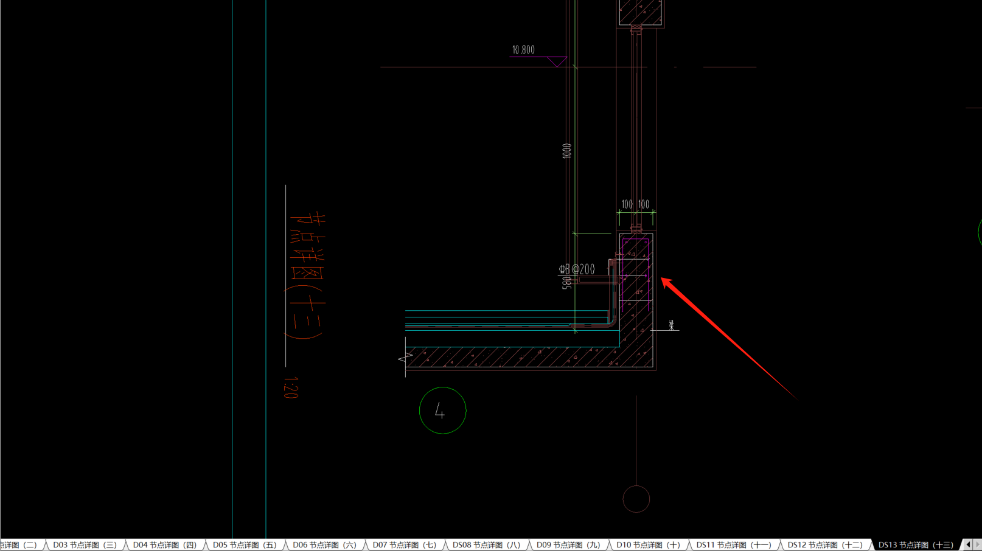Open the DS08 节点详图 (八) tab
The image size is (982, 551).
486,545
